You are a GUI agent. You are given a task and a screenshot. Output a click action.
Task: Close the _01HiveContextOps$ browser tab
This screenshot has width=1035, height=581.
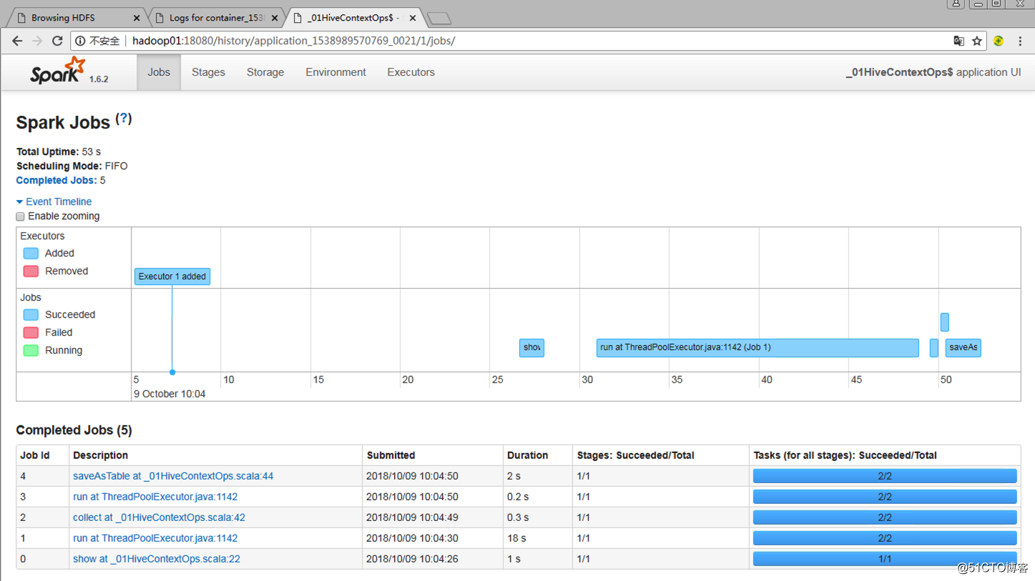click(x=413, y=18)
